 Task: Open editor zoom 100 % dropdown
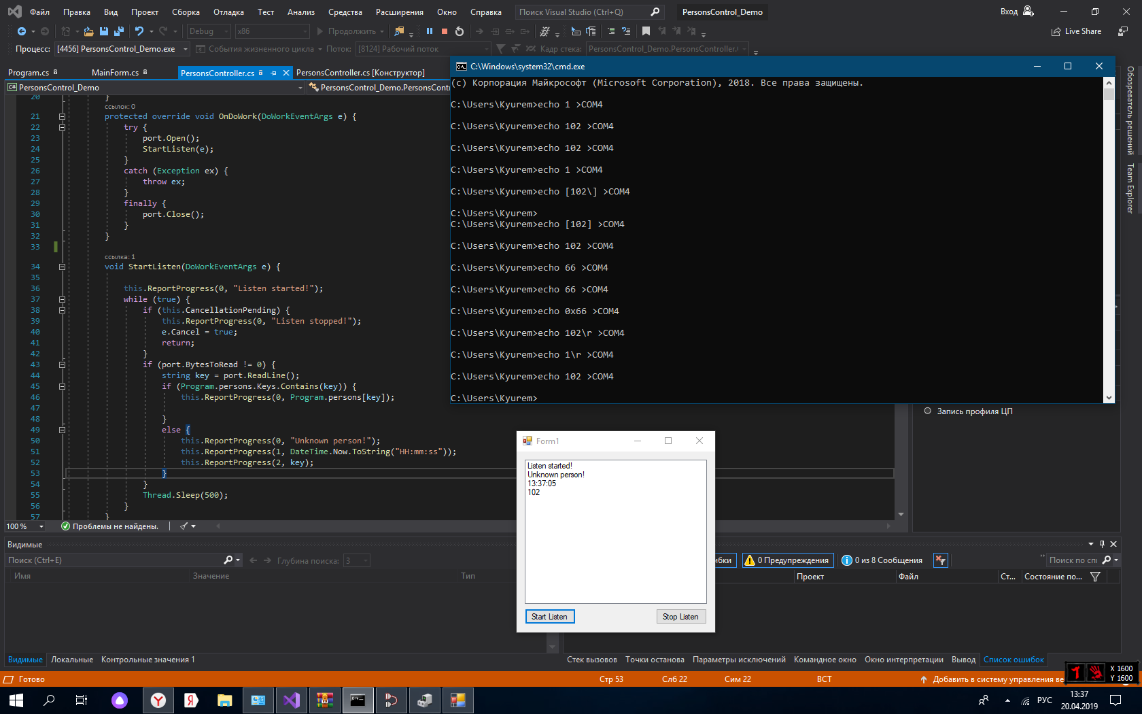click(x=24, y=526)
